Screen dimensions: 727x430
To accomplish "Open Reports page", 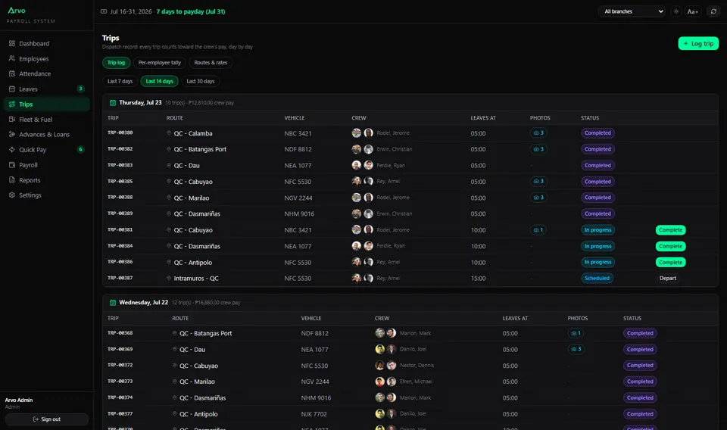I will pyautogui.click(x=46, y=180).
